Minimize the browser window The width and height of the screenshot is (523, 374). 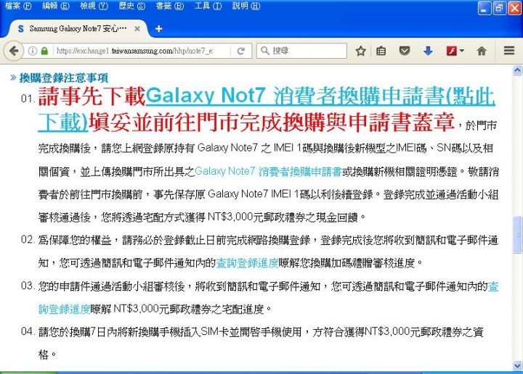click(x=484, y=8)
